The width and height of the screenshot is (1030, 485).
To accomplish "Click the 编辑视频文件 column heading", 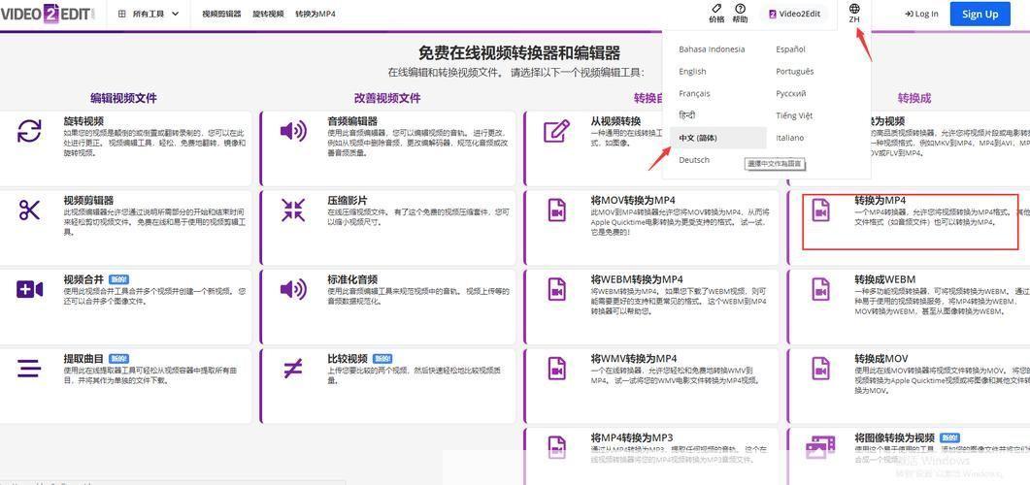I will tap(123, 98).
